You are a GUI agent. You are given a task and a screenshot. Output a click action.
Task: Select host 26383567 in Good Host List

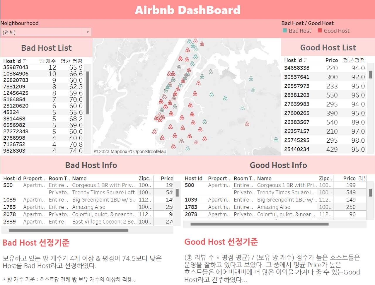pos(297,122)
